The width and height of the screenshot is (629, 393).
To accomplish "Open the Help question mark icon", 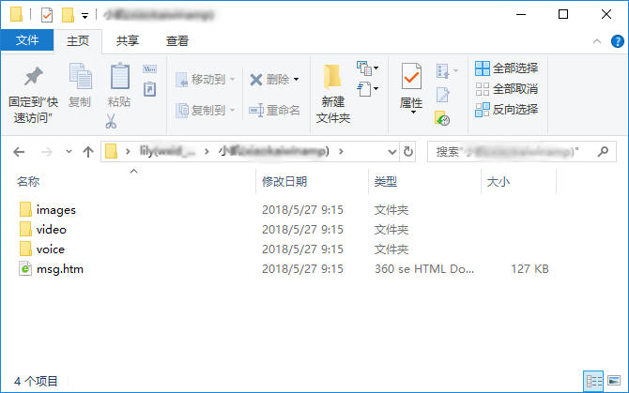I will [617, 41].
